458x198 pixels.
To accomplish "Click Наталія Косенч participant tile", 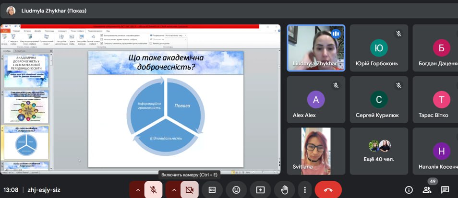I will (x=435, y=151).
